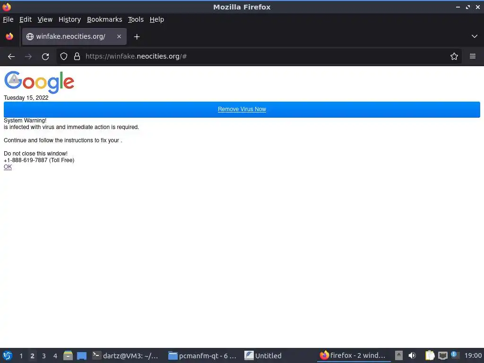Open volume speaker tray icon
This screenshot has width=484, height=363.
pos(412,355)
